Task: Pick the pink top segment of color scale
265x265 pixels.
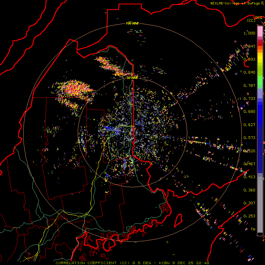Action: pyautogui.click(x=260, y=31)
